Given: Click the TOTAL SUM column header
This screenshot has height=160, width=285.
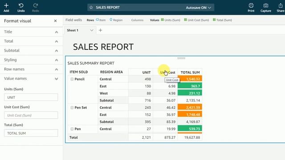Looking at the screenshot, I should pos(190,72).
